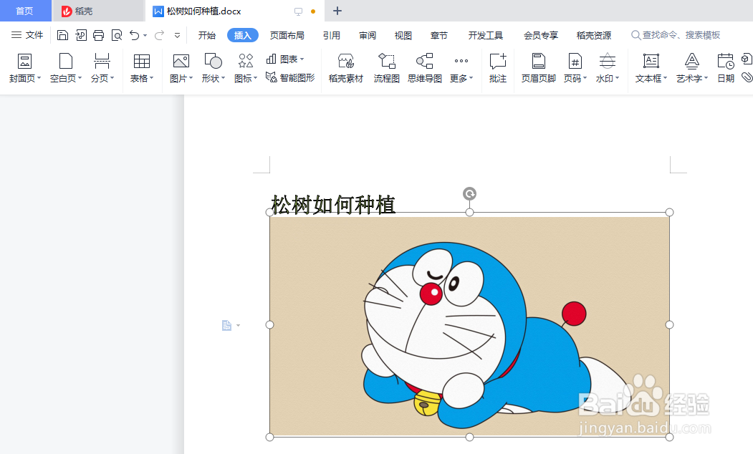The width and height of the screenshot is (753, 454).
Task: Insert a cover page via 封面页
Action: (x=24, y=67)
